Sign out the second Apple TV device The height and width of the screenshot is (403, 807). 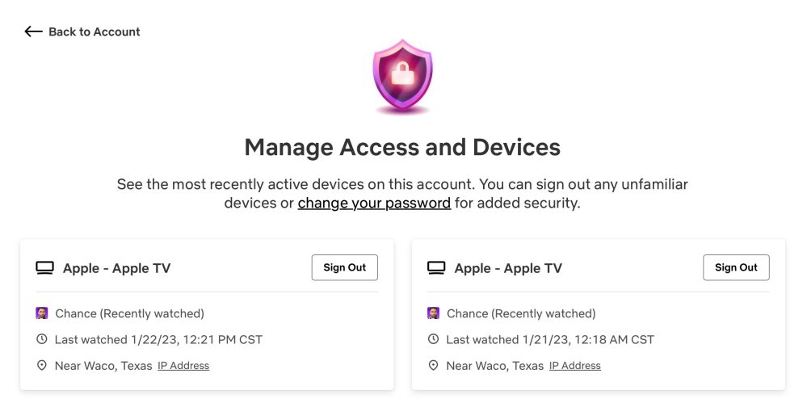pos(736,267)
